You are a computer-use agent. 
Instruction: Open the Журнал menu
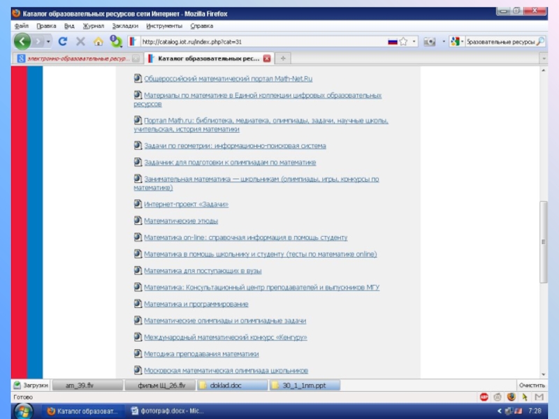coord(94,26)
